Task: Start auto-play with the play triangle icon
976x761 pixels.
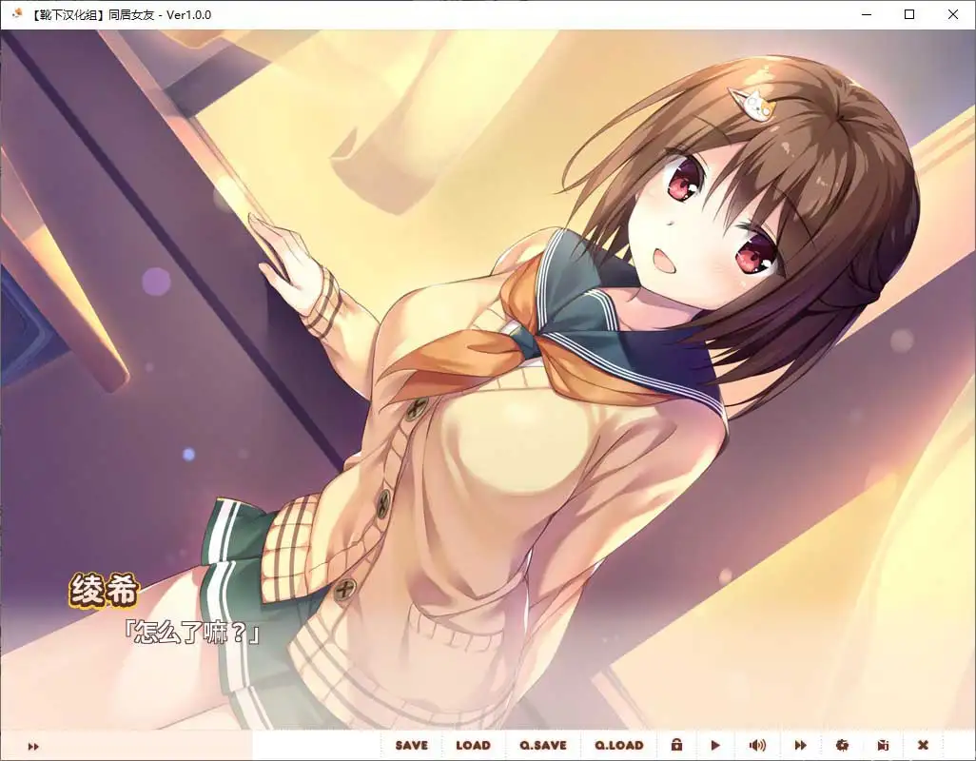Action: [x=715, y=745]
